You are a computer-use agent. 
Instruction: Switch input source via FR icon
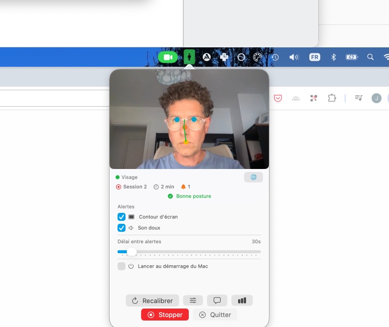[315, 57]
